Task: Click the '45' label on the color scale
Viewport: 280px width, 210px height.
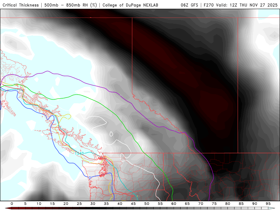Action: click(133, 204)
